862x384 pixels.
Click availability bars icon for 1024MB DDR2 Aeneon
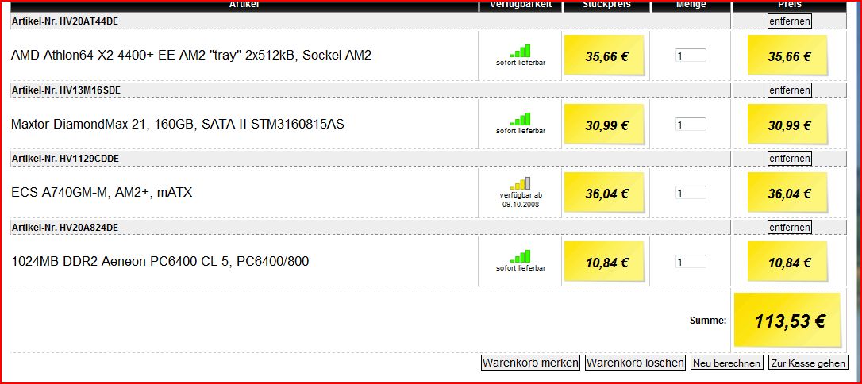click(520, 256)
